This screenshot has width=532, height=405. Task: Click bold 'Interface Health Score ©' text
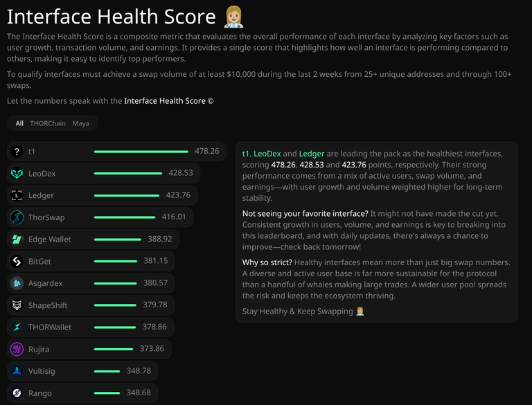tap(168, 101)
